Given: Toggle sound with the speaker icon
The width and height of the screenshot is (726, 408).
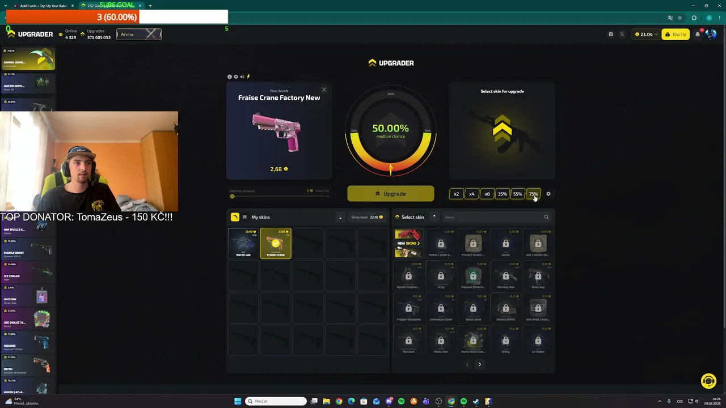Looking at the screenshot, I should point(242,76).
